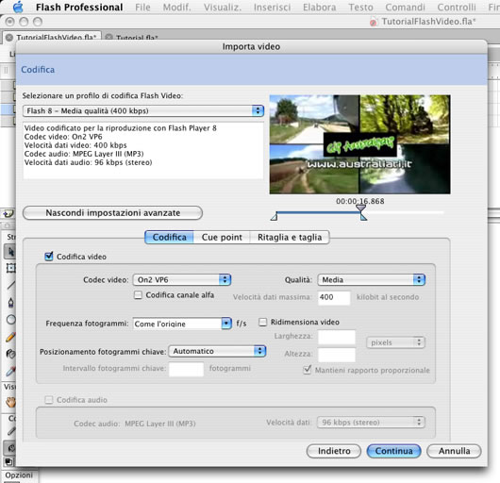Image resolution: width=500 pixels, height=483 pixels.
Task: Switch to the Codifica tab
Action: [x=169, y=237]
